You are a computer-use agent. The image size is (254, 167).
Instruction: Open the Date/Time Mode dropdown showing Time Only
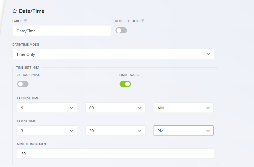tap(114, 54)
